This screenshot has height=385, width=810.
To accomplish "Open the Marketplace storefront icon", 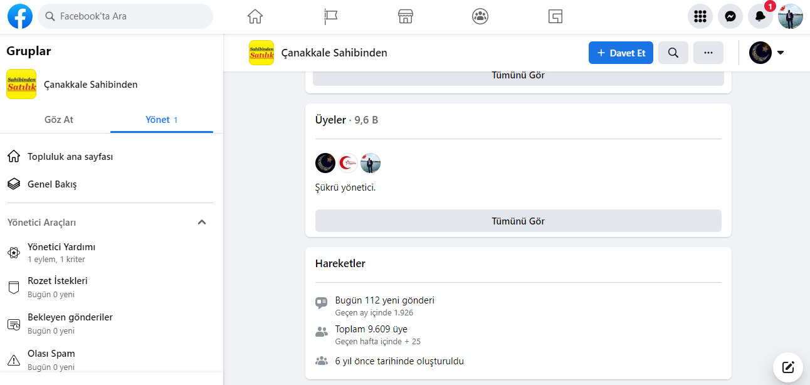I will 405,16.
